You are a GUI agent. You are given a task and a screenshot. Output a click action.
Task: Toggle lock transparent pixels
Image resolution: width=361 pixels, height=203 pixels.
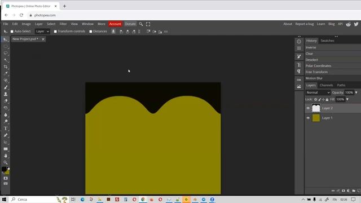[316, 99]
